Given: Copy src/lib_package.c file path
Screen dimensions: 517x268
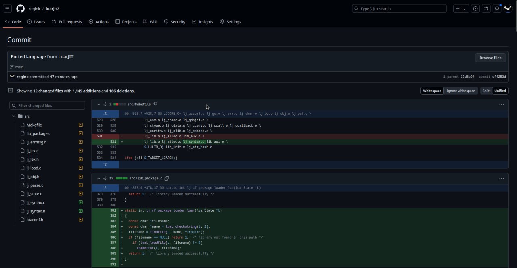Looking at the screenshot, I should (167, 178).
